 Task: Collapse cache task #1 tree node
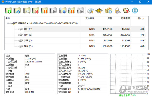[x=8, y=23]
